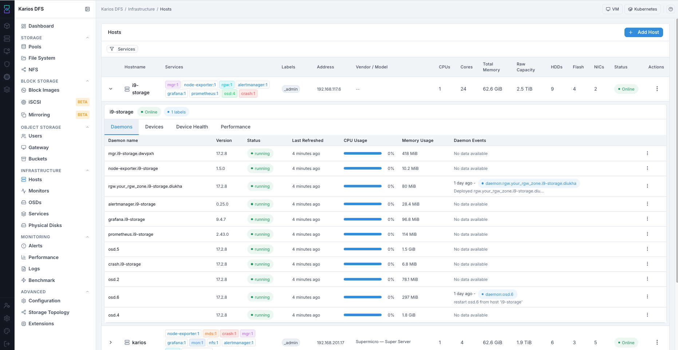Open actions menu for node-exporter.i9-storage daemon
The width and height of the screenshot is (678, 350).
tap(647, 168)
